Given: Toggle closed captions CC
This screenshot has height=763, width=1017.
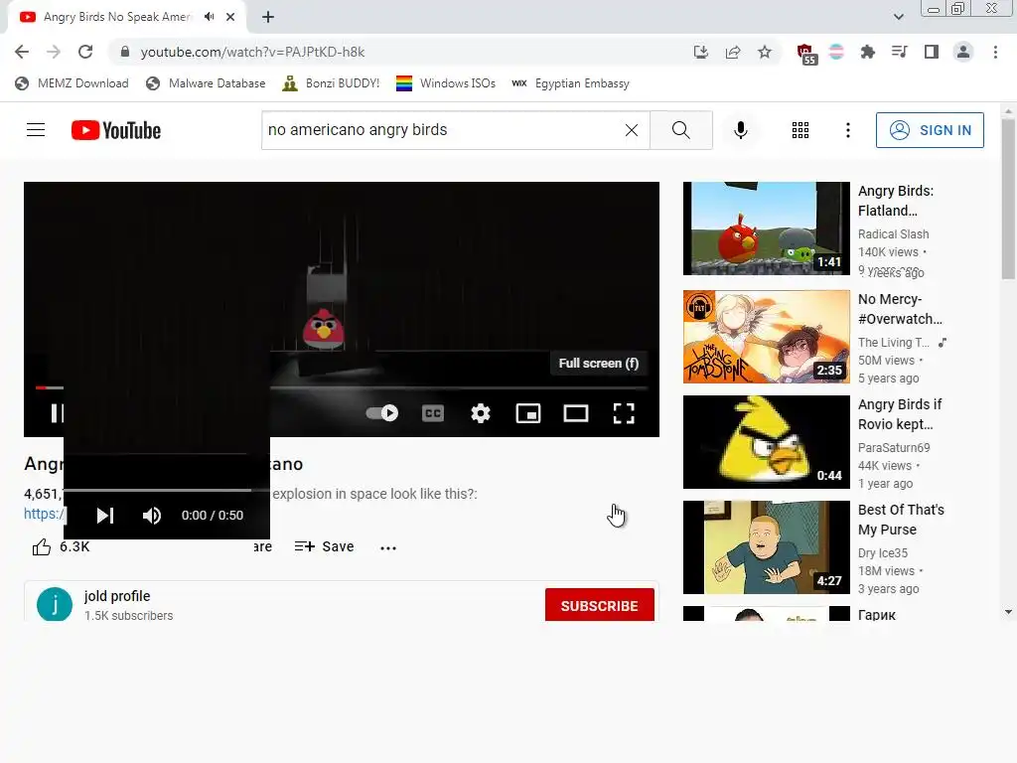Looking at the screenshot, I should tap(433, 413).
